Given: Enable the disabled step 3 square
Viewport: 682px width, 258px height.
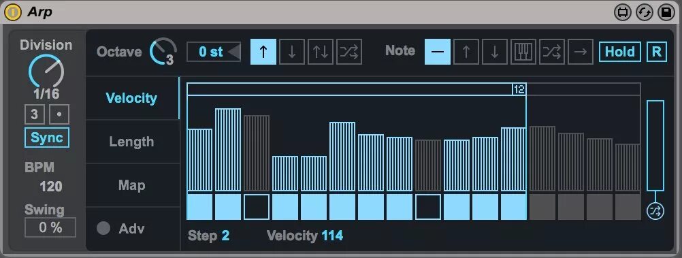Looking at the screenshot, I should click(257, 207).
